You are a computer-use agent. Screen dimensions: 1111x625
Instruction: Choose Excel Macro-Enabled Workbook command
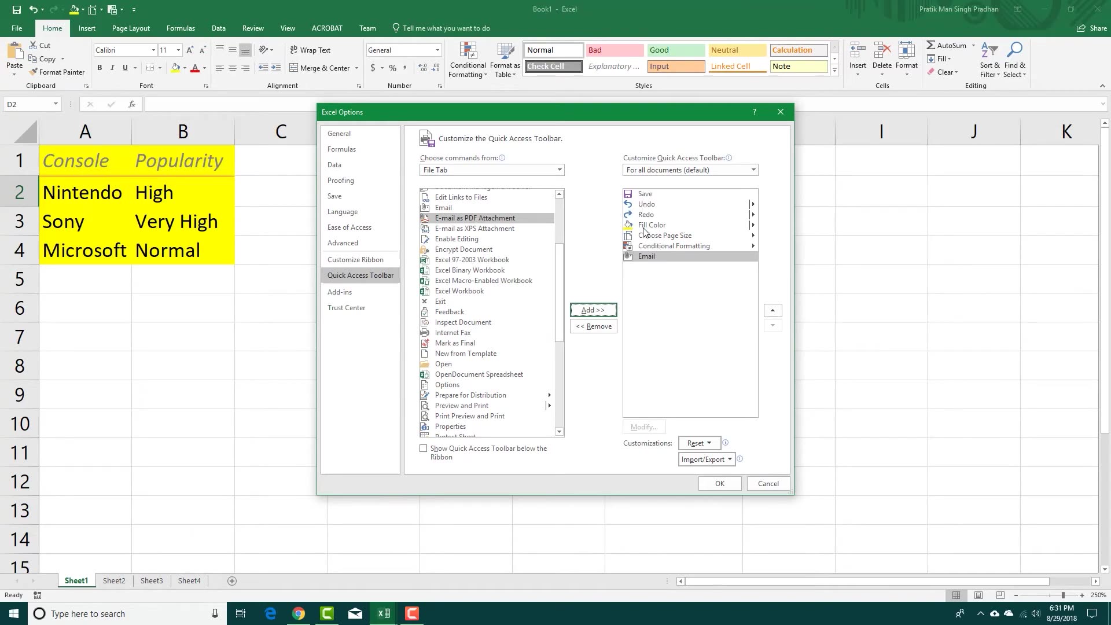(484, 280)
